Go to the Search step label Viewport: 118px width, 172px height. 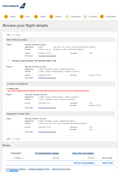13,17
